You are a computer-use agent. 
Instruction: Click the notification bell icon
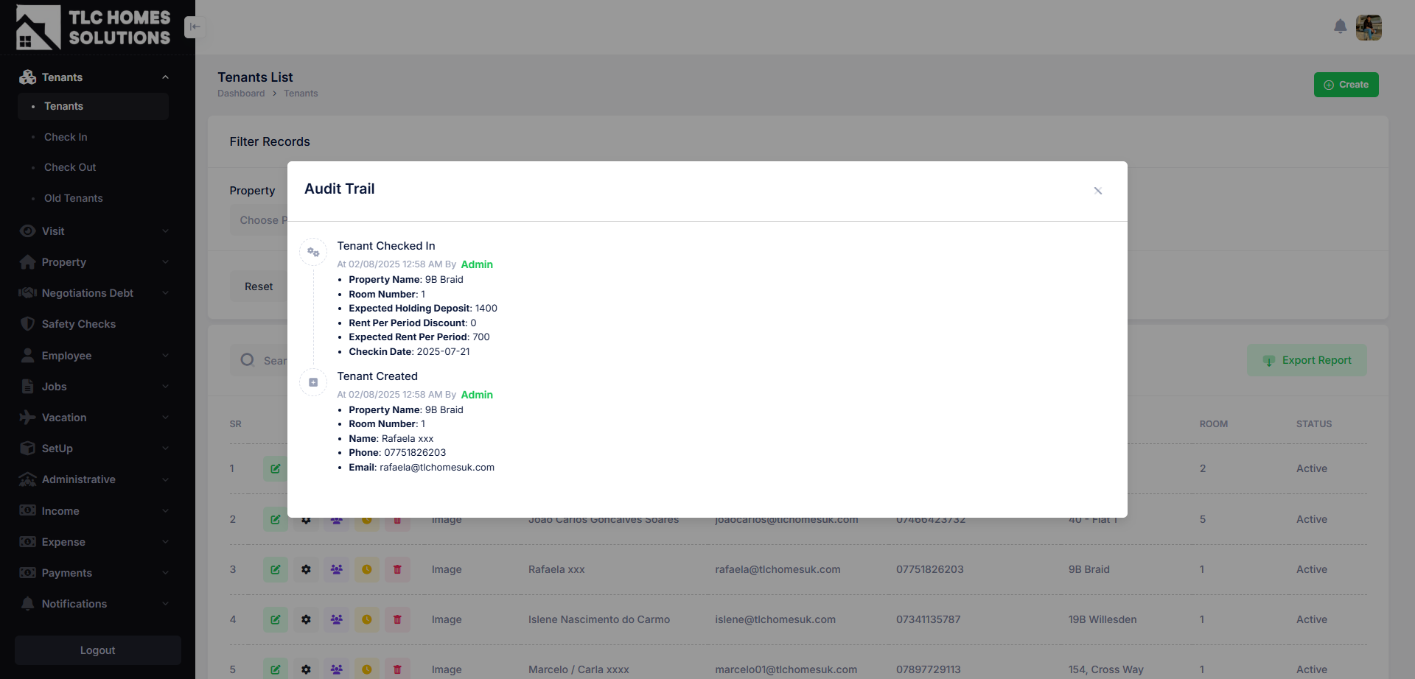point(1340,27)
